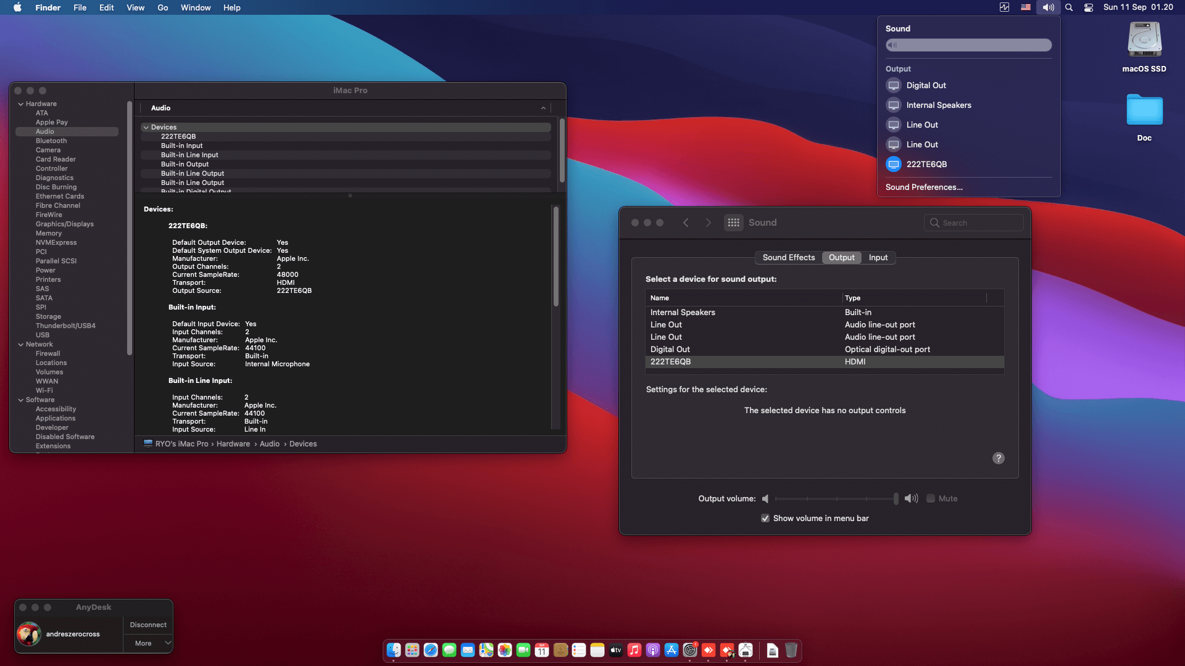Click the AnyDesk Disconnect button
The height and width of the screenshot is (666, 1185).
[148, 625]
